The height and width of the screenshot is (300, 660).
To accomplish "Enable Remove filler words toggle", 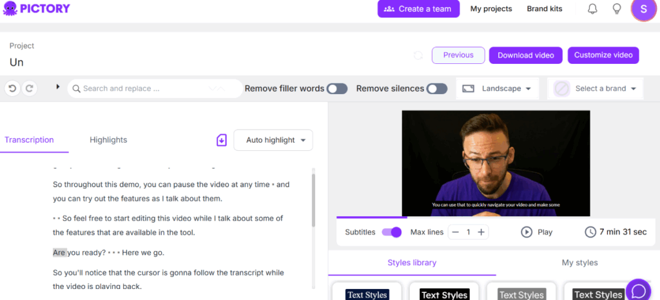I will pos(337,88).
